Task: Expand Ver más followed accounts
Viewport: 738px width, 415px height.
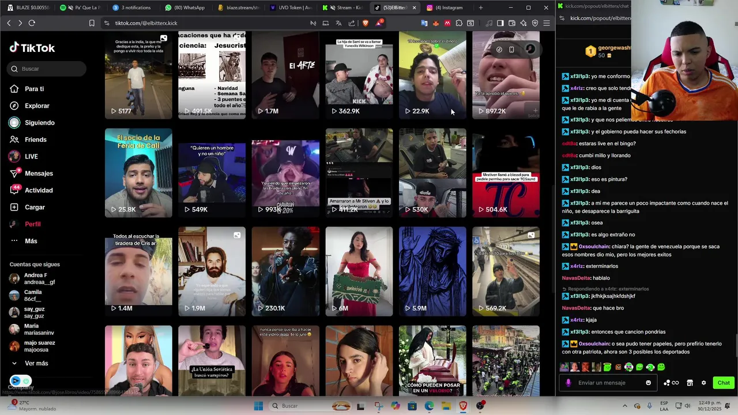Action: point(30,363)
